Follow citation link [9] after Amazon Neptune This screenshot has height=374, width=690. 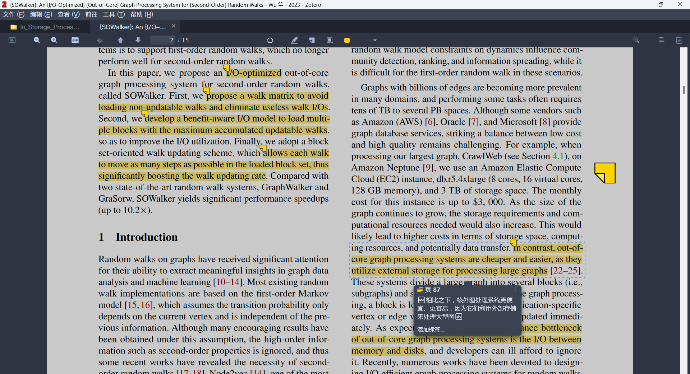(428, 168)
